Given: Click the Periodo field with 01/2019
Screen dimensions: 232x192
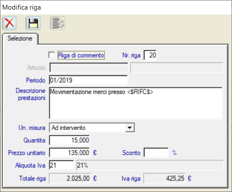Looking at the screenshot, I should point(88,80).
